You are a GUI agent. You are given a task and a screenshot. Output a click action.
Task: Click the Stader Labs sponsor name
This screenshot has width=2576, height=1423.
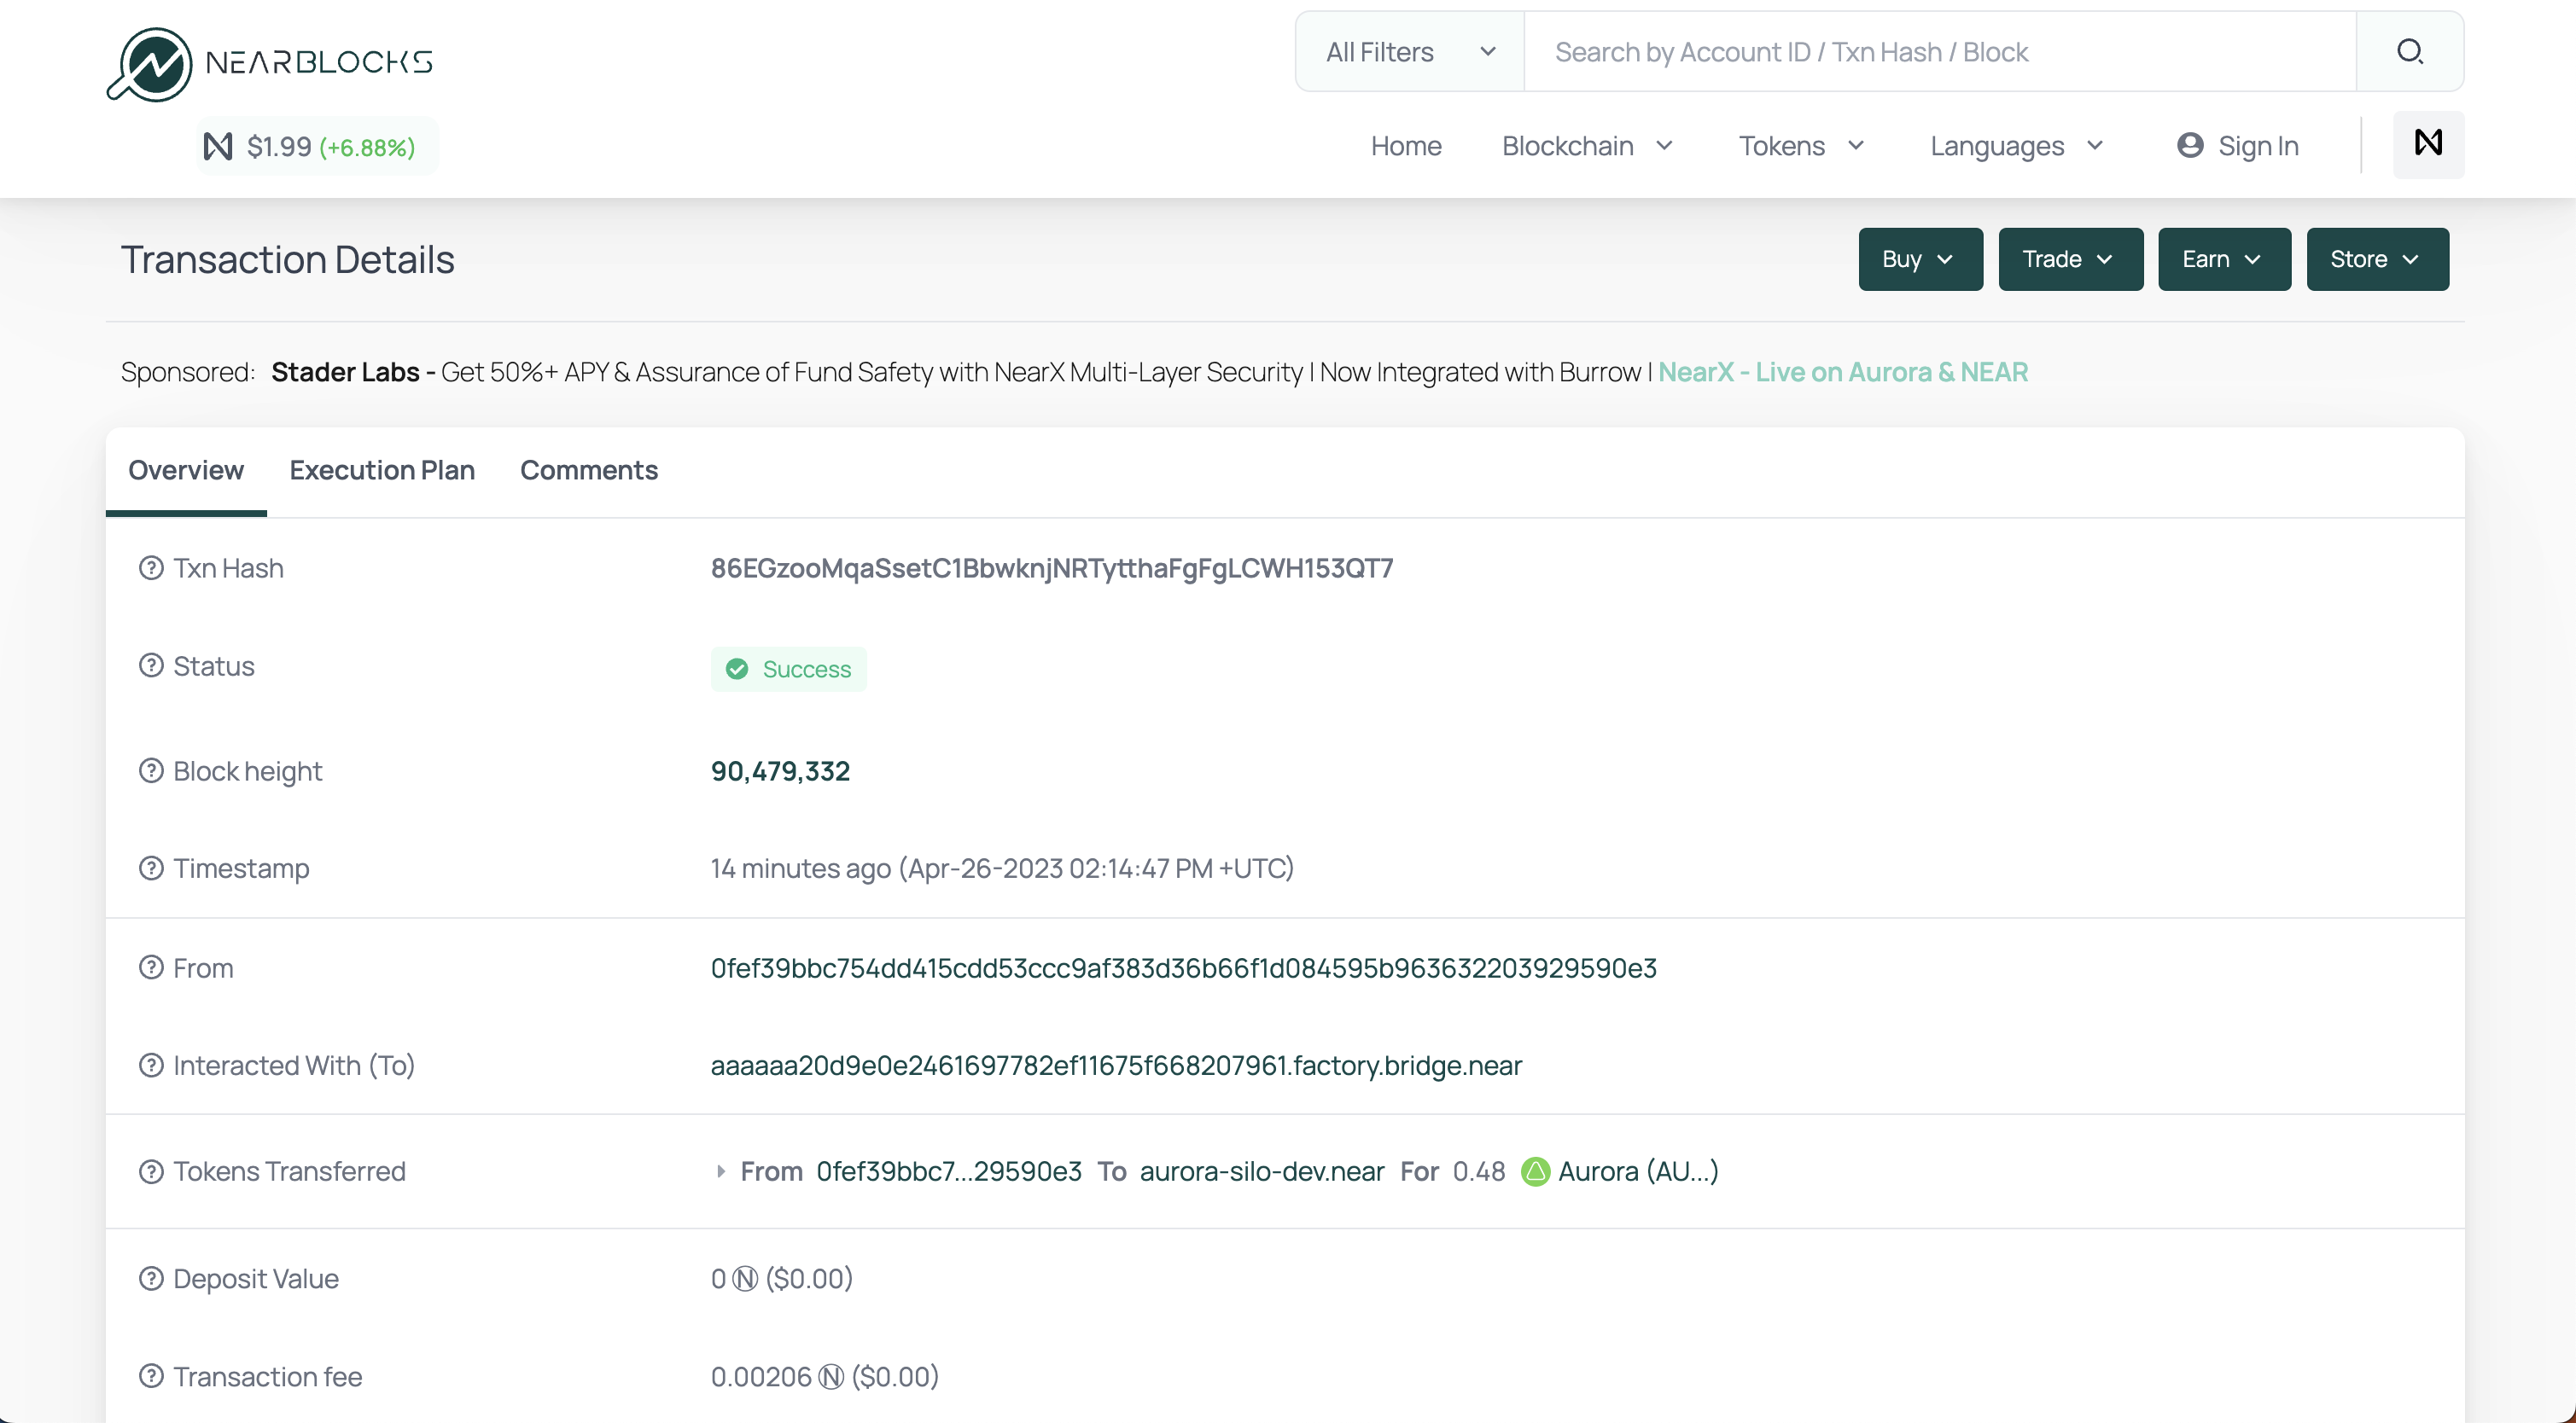[345, 372]
